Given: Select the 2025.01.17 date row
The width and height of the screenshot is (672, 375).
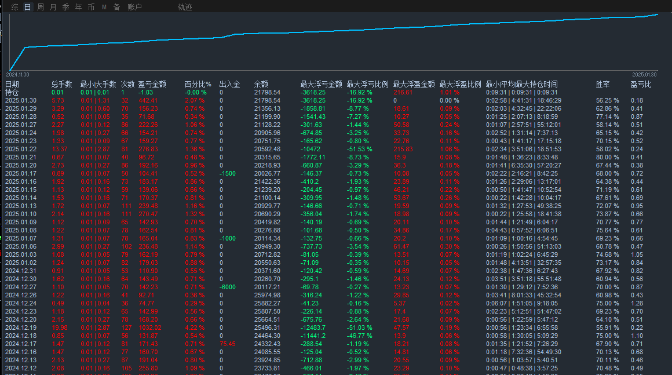Looking at the screenshot, I should click(x=21, y=173).
